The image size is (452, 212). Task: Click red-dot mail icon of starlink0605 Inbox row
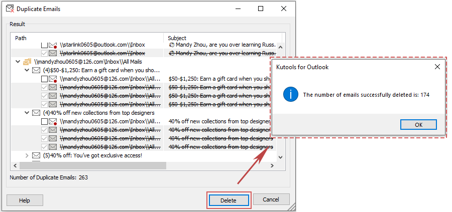53,45
